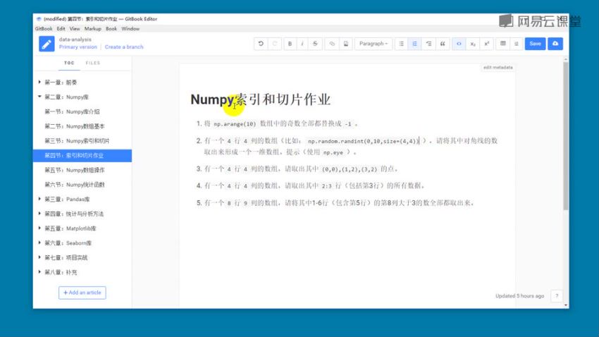Switch to the FILES tab
Image resolution: width=599 pixels, height=337 pixels.
pyautogui.click(x=93, y=63)
